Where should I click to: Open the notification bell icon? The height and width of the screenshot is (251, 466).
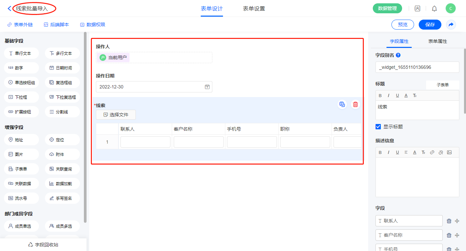click(434, 9)
